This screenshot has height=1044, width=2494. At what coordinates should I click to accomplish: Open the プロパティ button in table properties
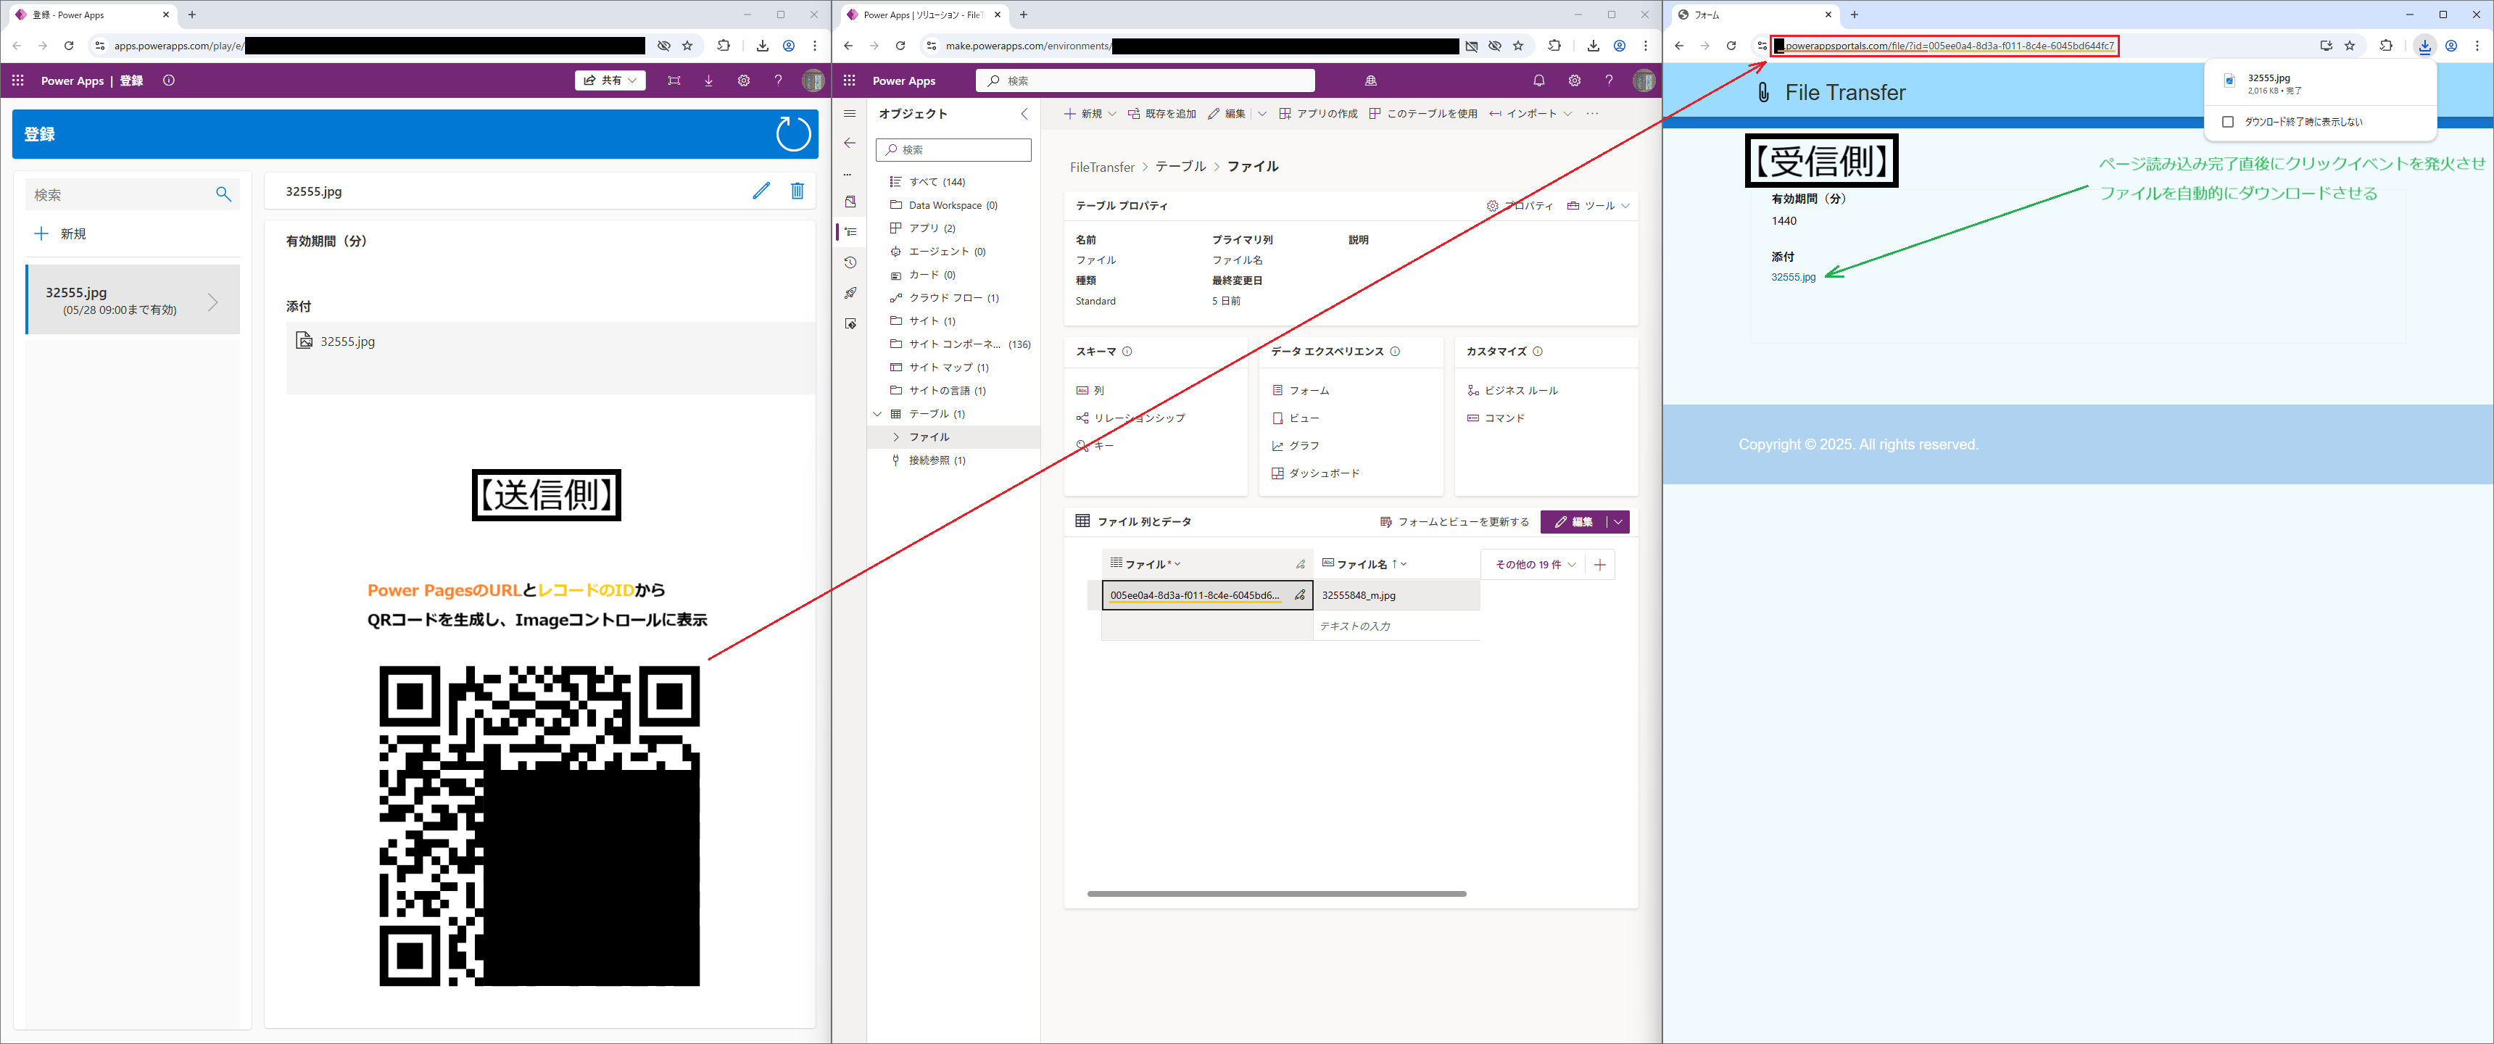pos(1519,205)
